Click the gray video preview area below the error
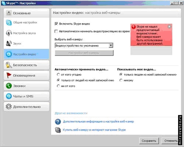Viewport: 184px width, 147px height. [x=151, y=50]
